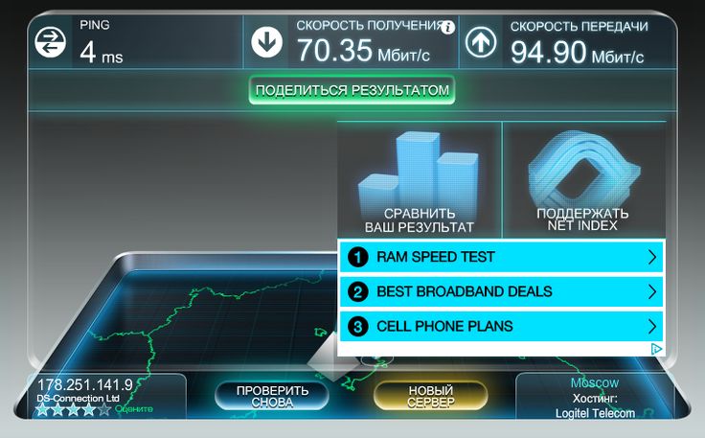Click the Moscow server link
This screenshot has height=438, width=705.
point(595,382)
